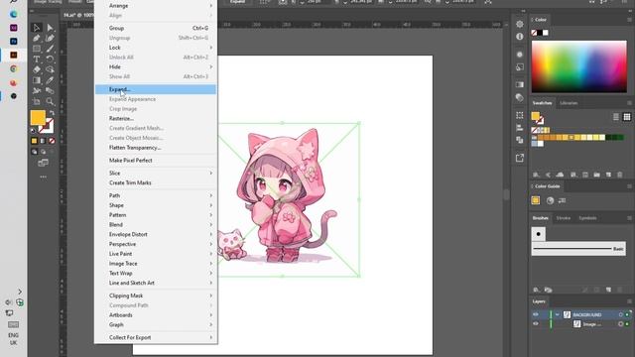Collapse the BACKGROUND layer arrow
The width and height of the screenshot is (635, 357).
tap(558, 314)
